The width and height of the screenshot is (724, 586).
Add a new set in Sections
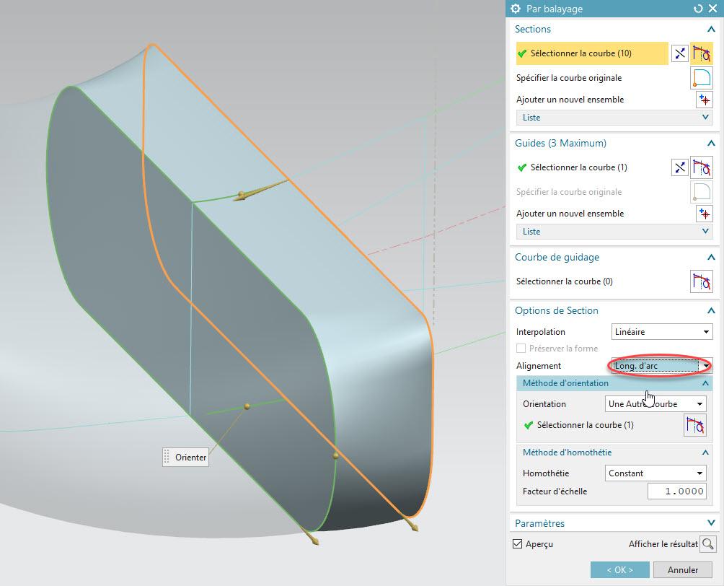(x=704, y=100)
